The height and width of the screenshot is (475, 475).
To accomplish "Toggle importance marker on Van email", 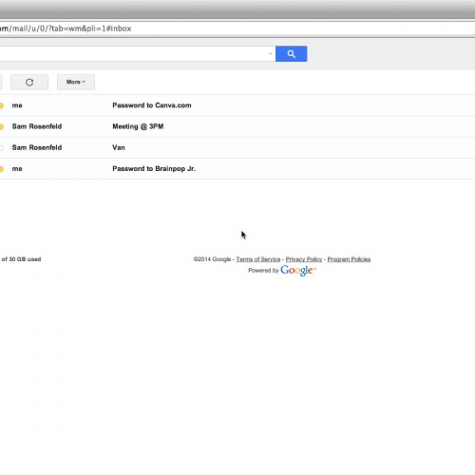I will [2, 148].
